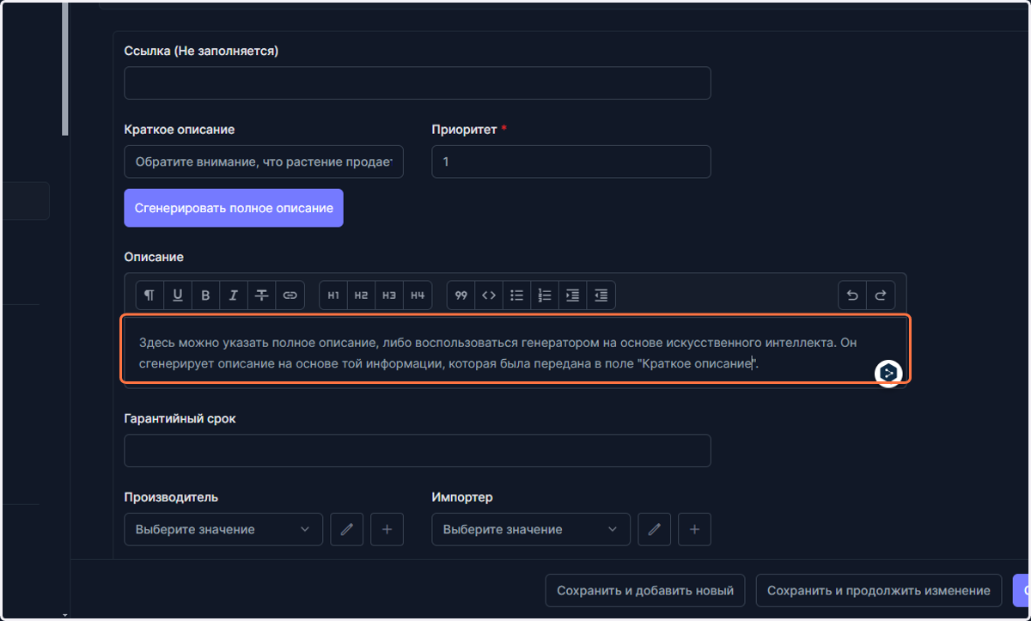Redo the last edit in the editor
Image resolution: width=1031 pixels, height=621 pixels.
881,295
